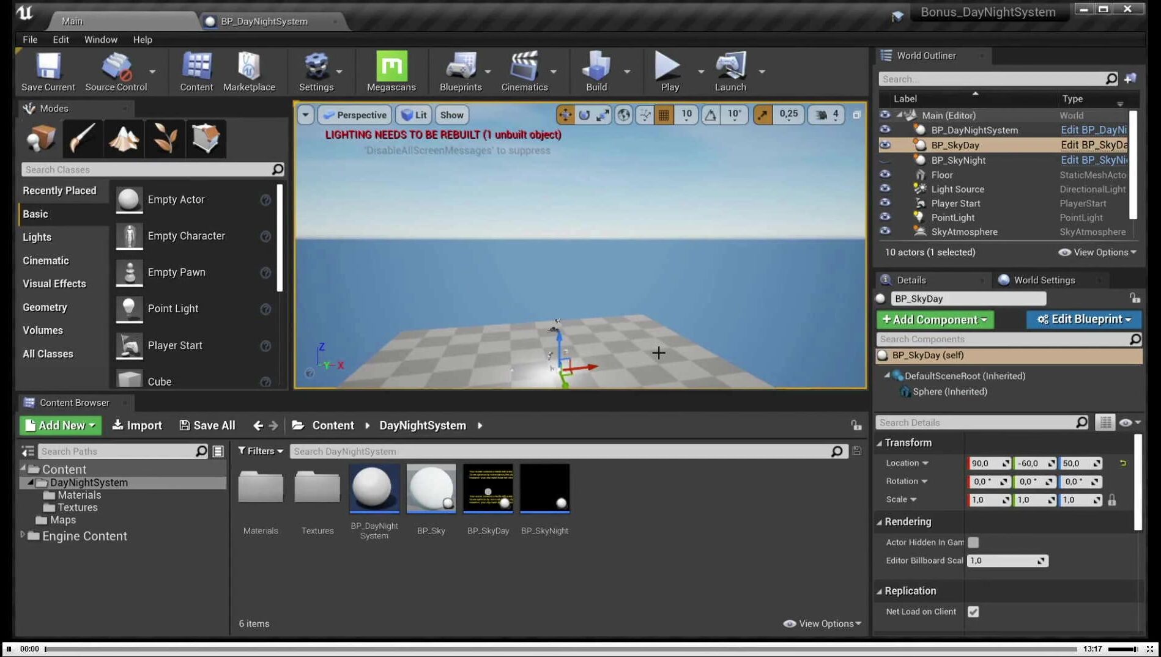Toggle world/local coordinate system globe icon
The width and height of the screenshot is (1161, 657).
coord(623,115)
